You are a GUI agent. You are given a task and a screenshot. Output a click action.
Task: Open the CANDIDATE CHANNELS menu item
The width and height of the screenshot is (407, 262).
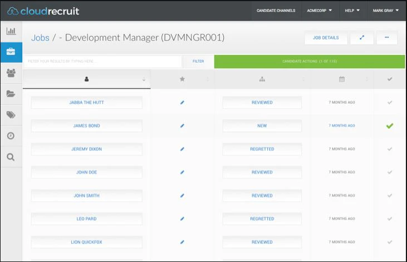[276, 11]
